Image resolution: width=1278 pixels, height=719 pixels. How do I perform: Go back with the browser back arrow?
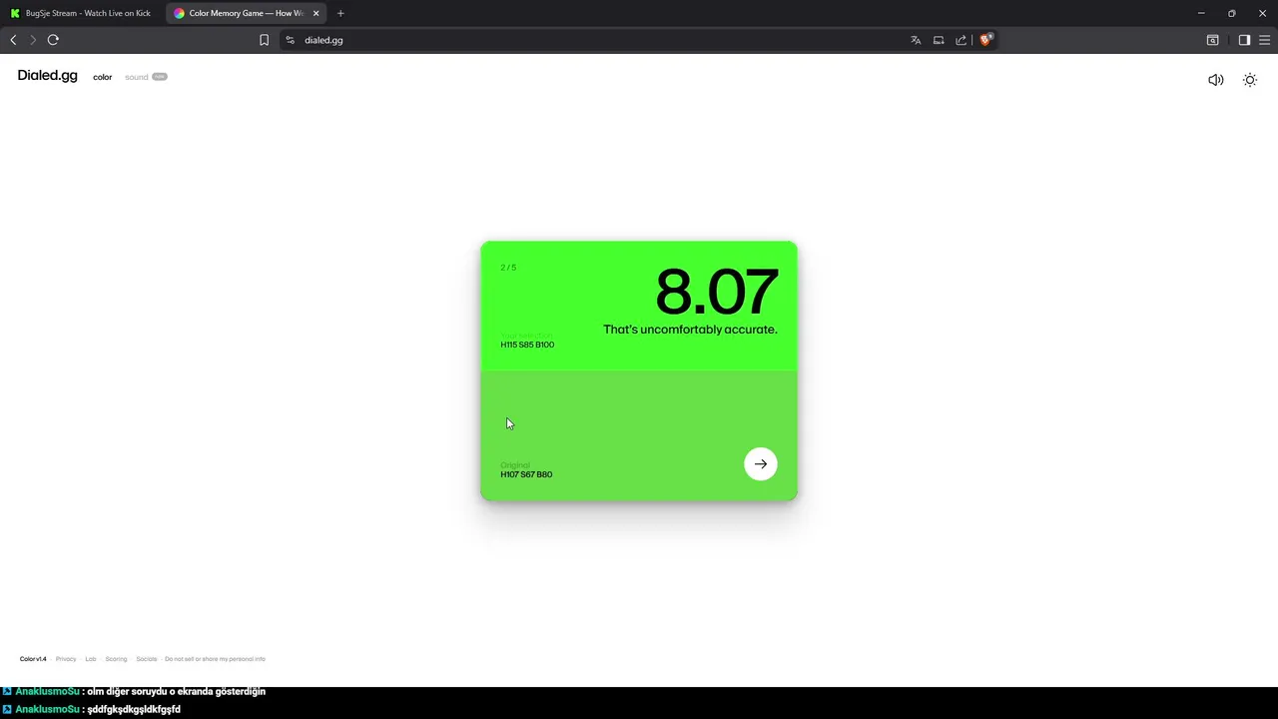pyautogui.click(x=13, y=40)
